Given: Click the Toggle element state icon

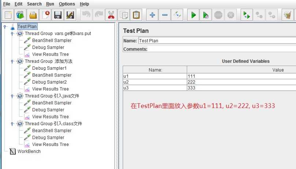Looking at the screenshot, I should [177, 15].
